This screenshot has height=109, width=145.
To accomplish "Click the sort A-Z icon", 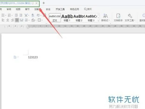I will coord(33,15).
